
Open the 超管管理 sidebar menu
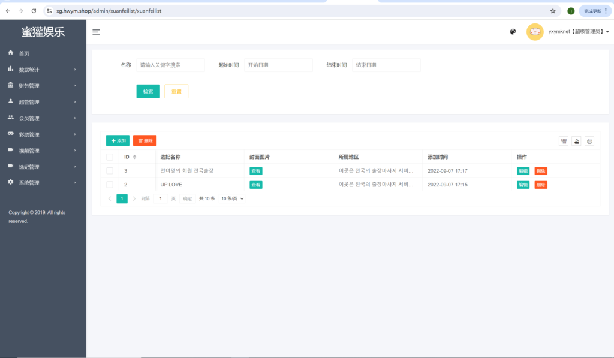pyautogui.click(x=43, y=102)
